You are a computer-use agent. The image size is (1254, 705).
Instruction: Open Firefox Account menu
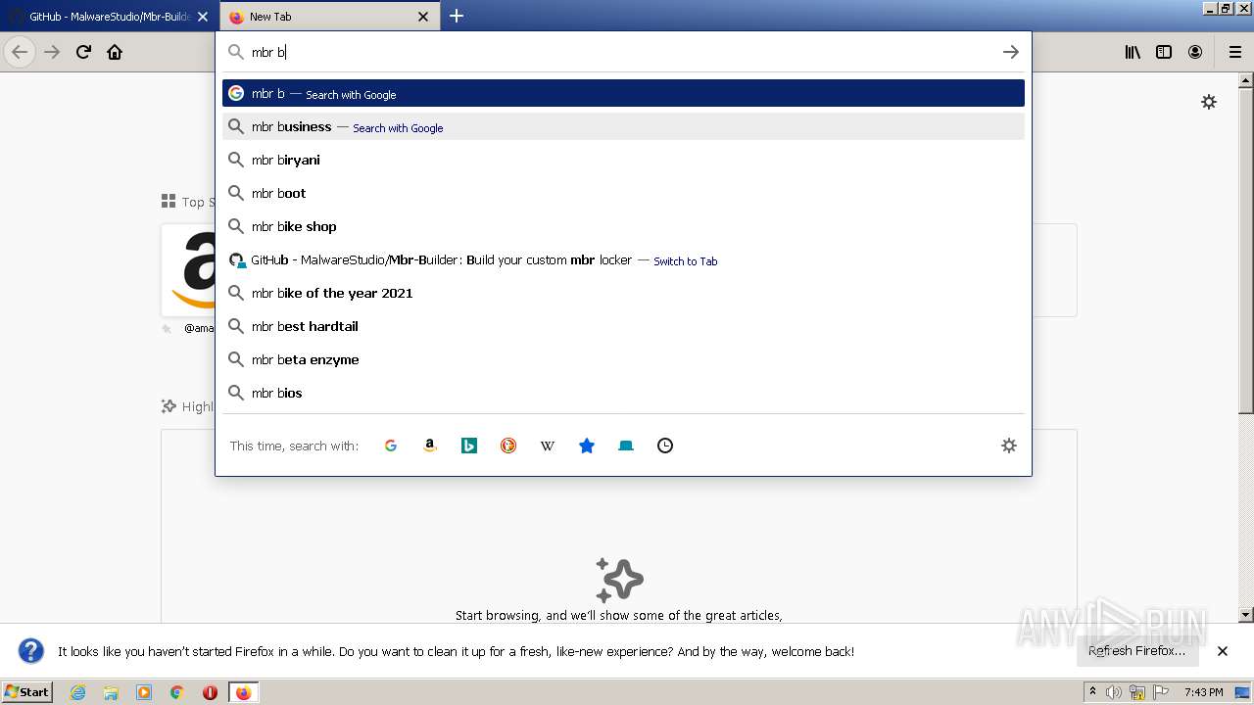[x=1195, y=52]
